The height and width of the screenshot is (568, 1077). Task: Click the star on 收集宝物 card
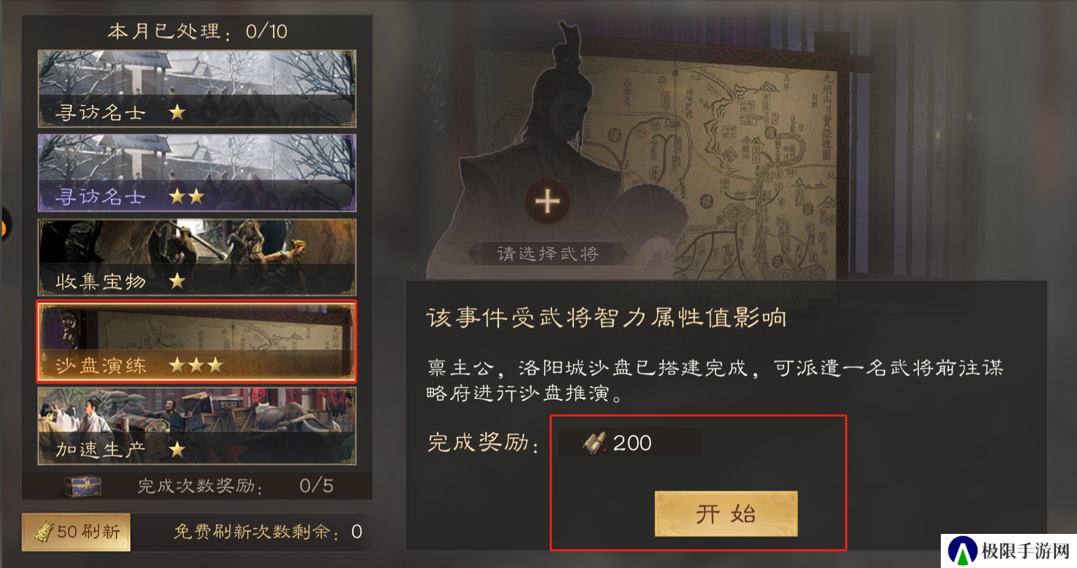click(x=177, y=281)
